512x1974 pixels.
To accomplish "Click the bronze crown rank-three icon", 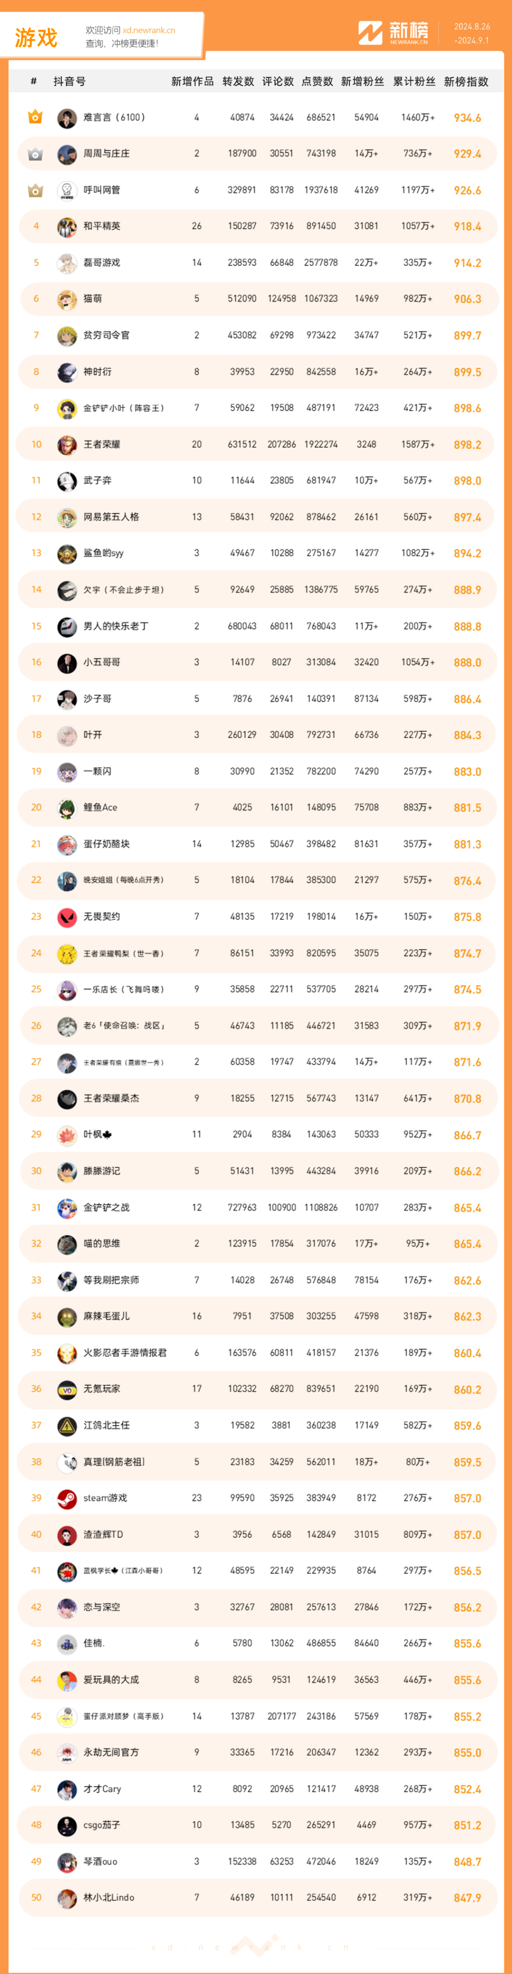I will pyautogui.click(x=35, y=190).
